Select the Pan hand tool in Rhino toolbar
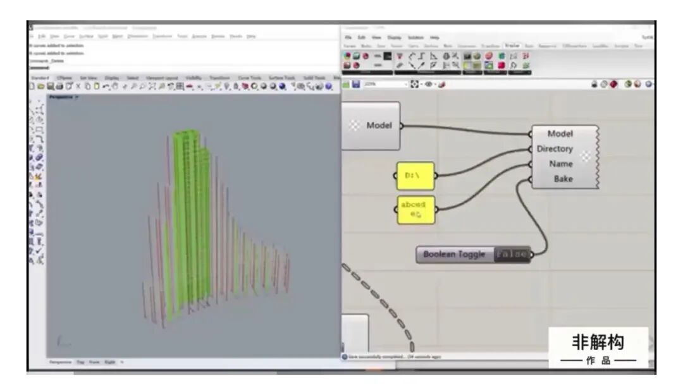Screen dimensions: 683x388 click(x=116, y=86)
